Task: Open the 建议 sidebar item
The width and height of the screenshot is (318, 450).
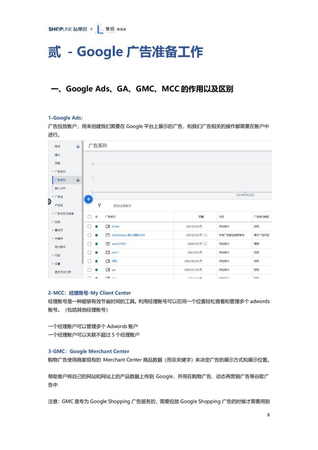Action: click(57, 155)
